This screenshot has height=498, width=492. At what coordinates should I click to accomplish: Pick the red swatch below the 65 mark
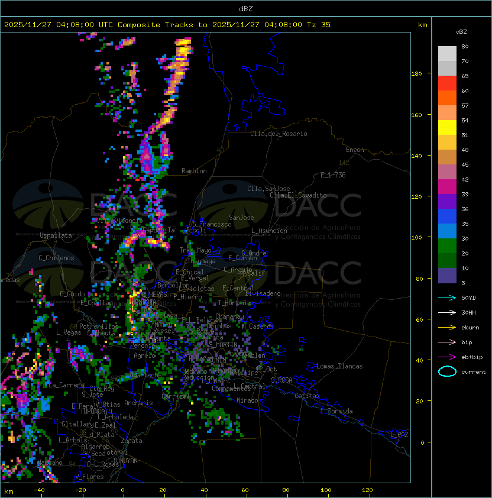[447, 83]
